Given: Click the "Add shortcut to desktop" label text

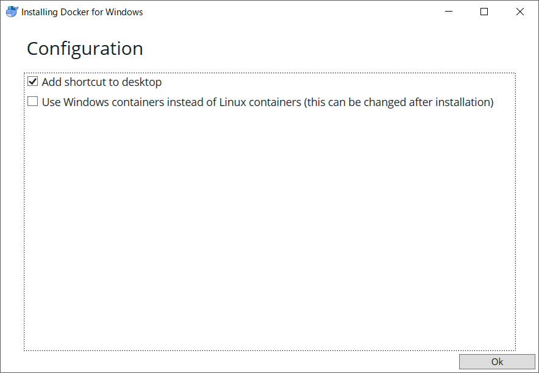Looking at the screenshot, I should point(101,82).
